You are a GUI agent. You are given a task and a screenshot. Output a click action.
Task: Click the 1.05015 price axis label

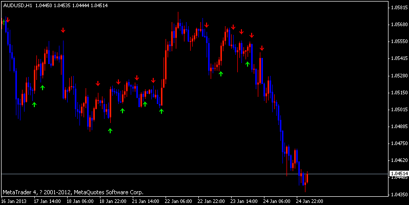(399, 110)
